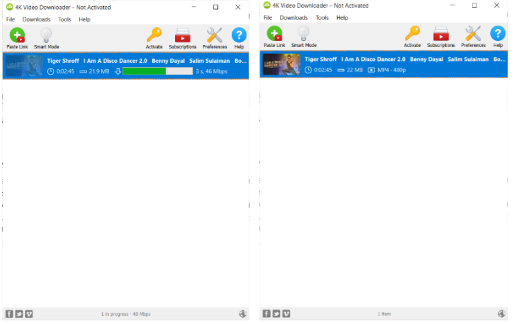Open Twitter icon in right window status bar
515x324 pixels.
[x=277, y=314]
